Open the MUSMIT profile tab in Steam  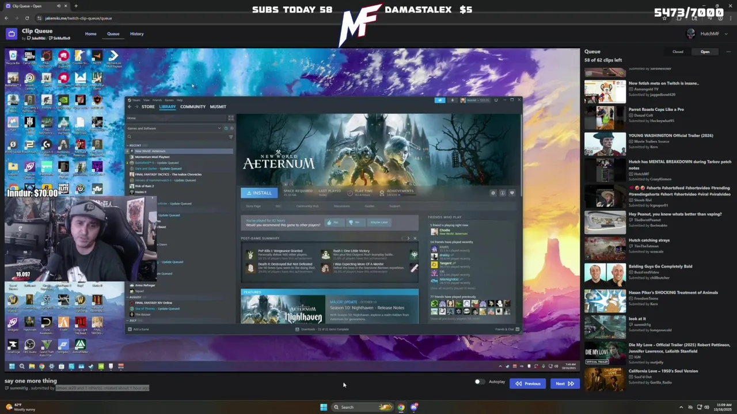pos(218,106)
